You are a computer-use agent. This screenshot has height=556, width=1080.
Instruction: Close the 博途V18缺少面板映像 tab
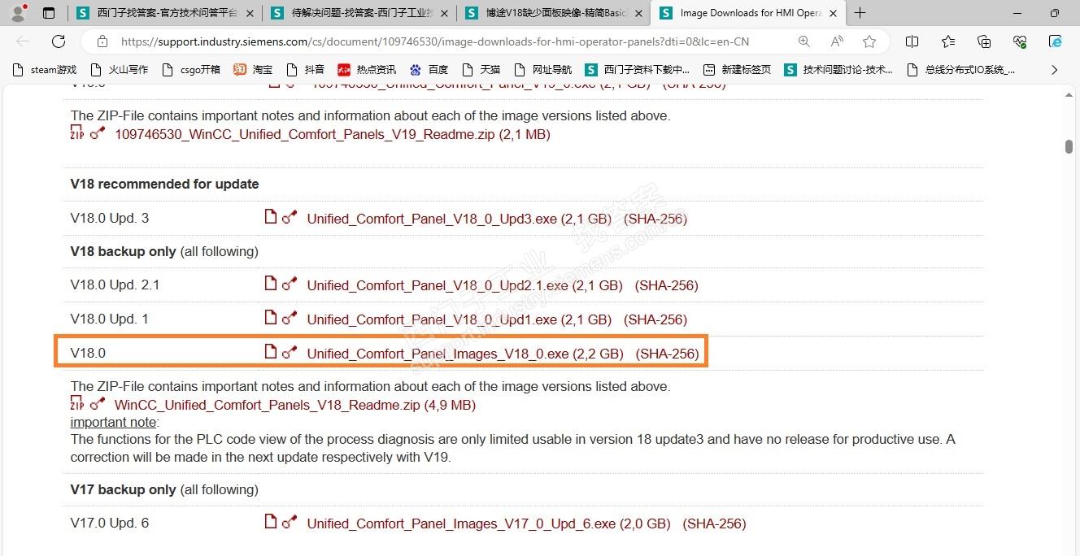pyautogui.click(x=638, y=13)
